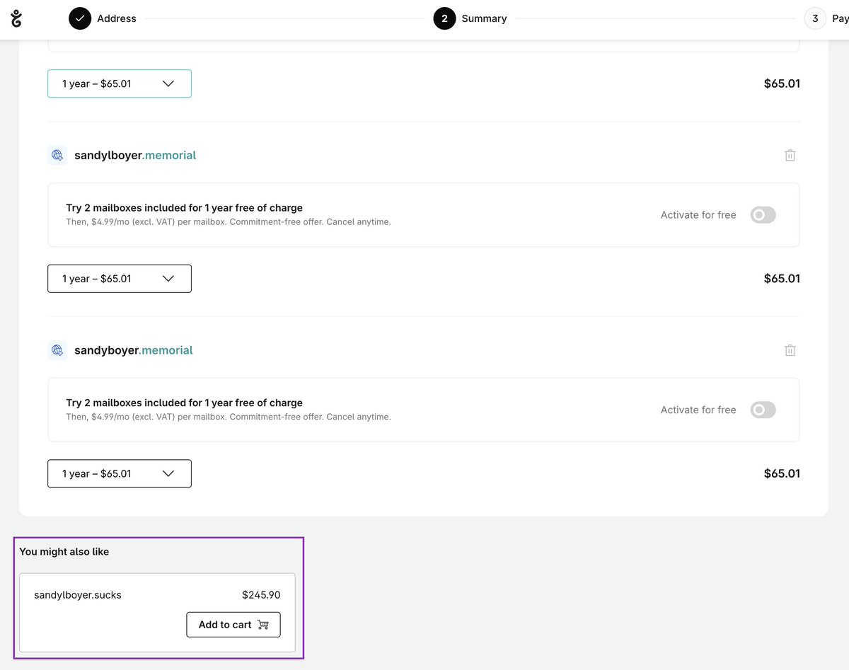Enable free mailboxes toggle for sandylboyer.memorial

pyautogui.click(x=763, y=214)
